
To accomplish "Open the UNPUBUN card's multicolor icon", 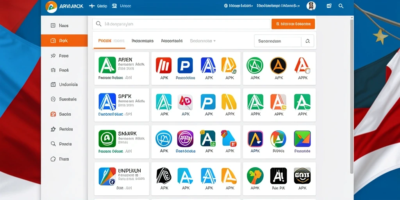I will [107, 176].
